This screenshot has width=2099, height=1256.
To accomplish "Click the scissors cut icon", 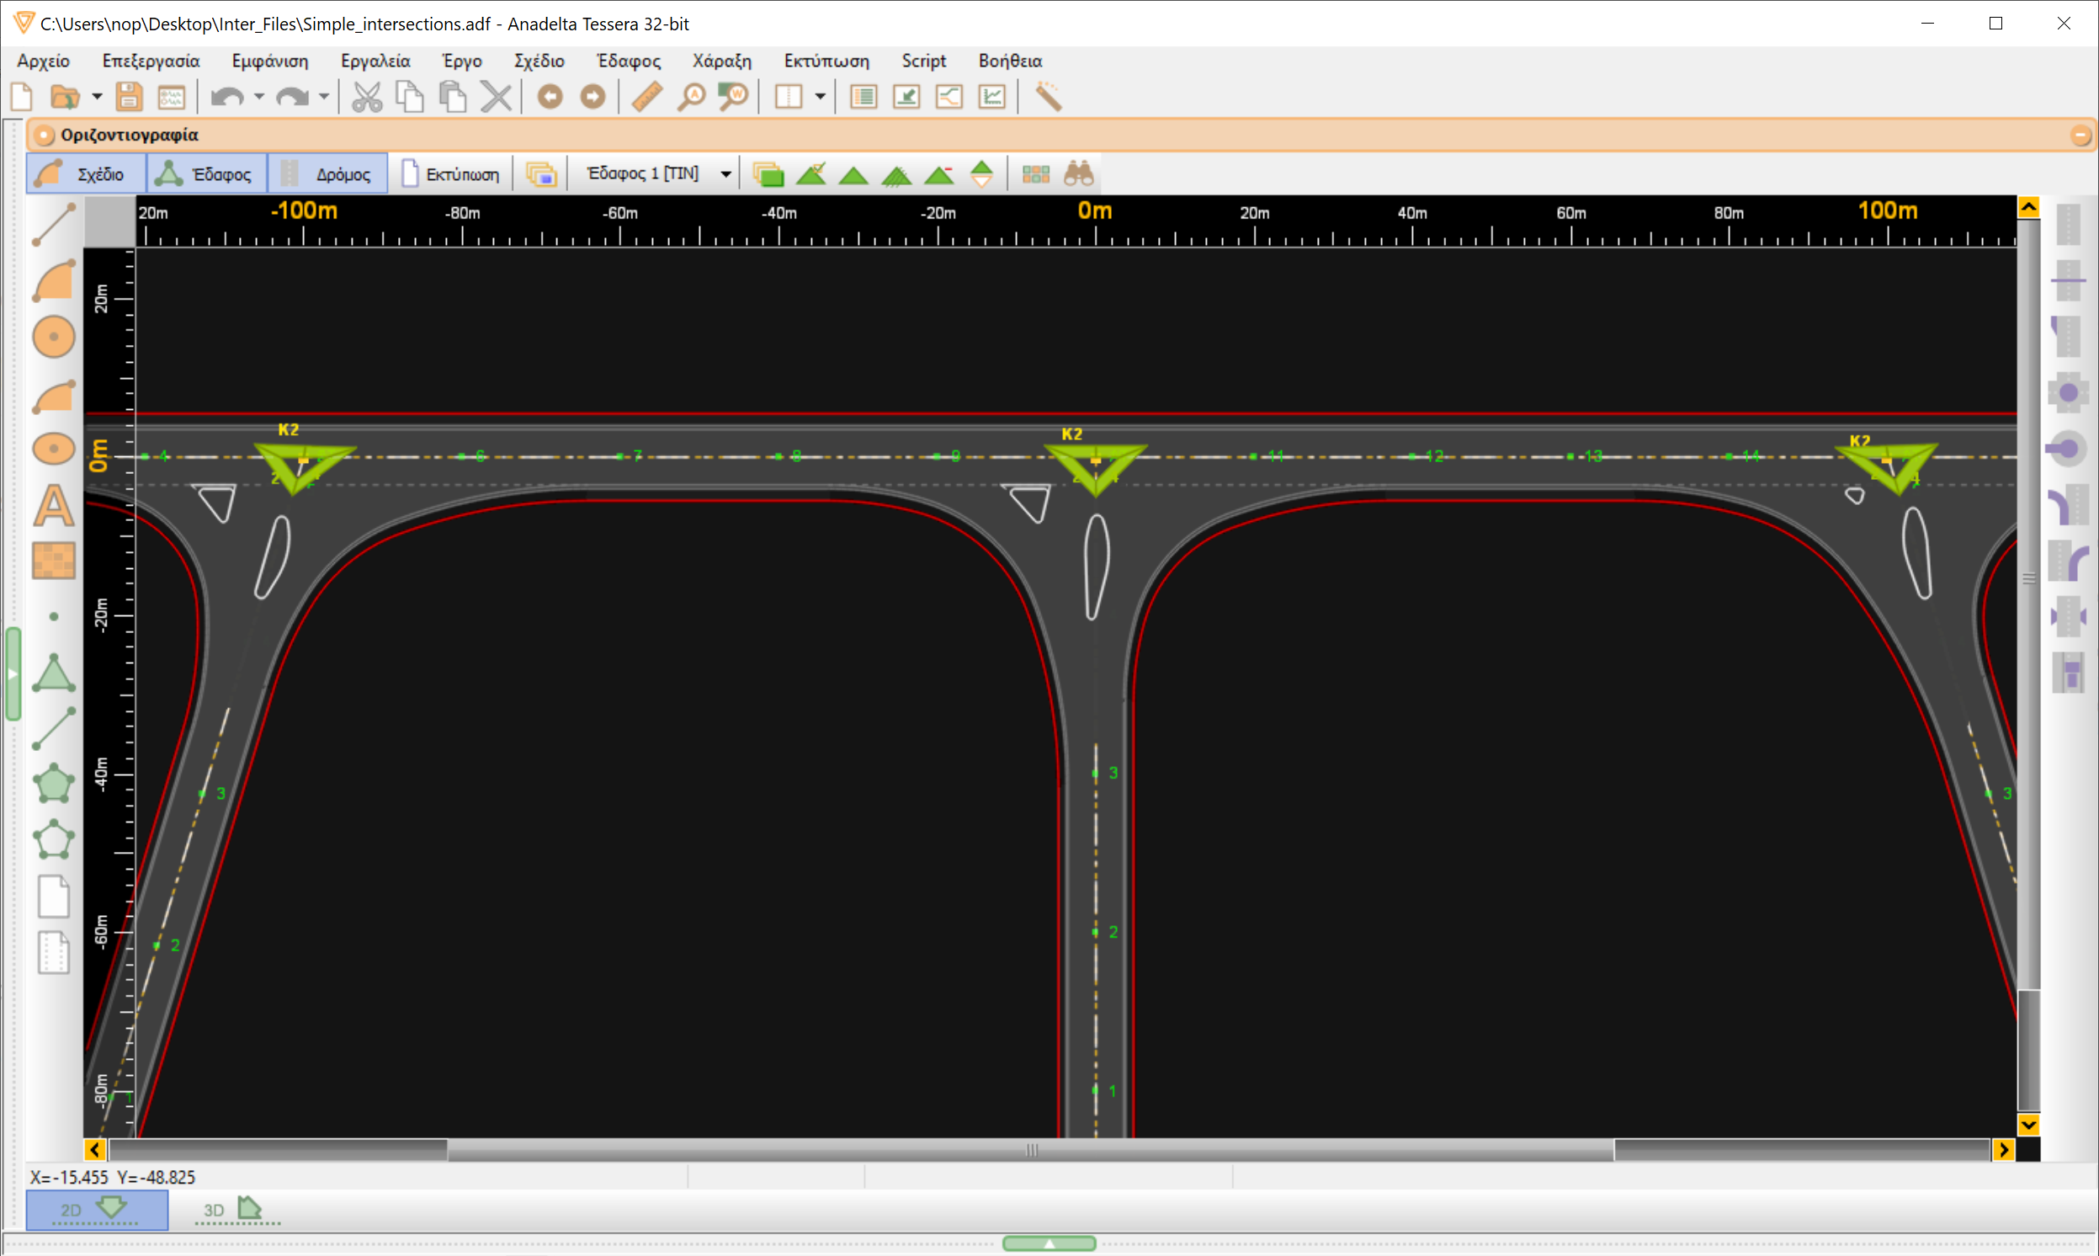I will 366,97.
